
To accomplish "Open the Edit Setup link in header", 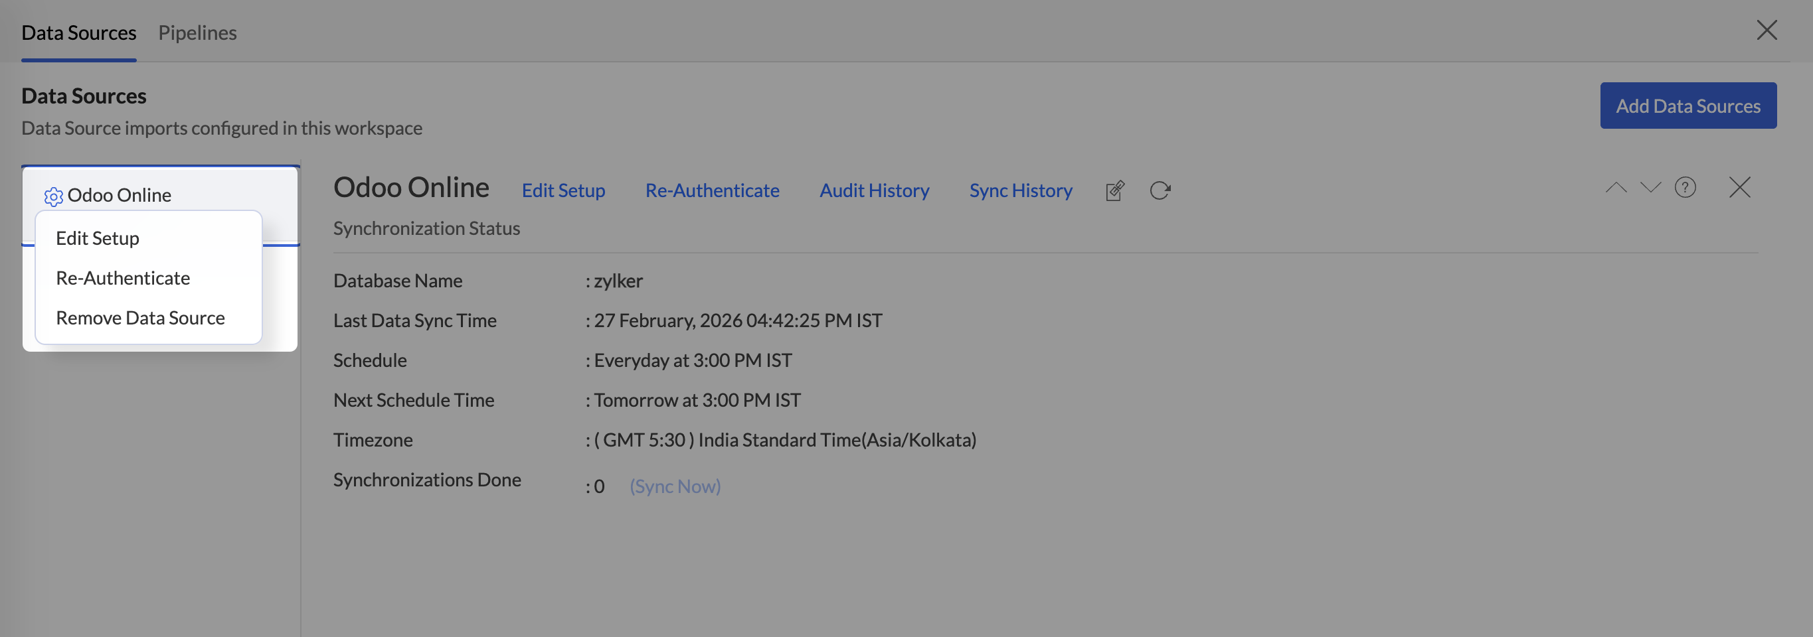I will pos(563,190).
